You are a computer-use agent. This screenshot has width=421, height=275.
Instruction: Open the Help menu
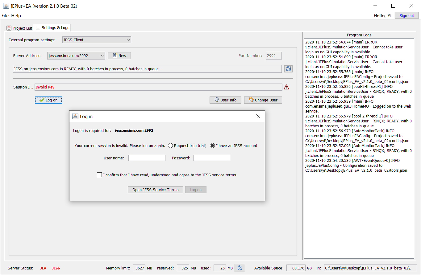[16, 15]
